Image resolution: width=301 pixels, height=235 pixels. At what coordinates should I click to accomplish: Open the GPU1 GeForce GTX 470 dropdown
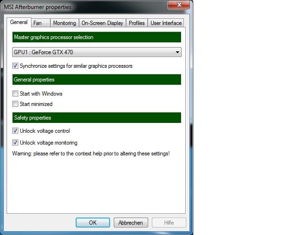coord(97,52)
